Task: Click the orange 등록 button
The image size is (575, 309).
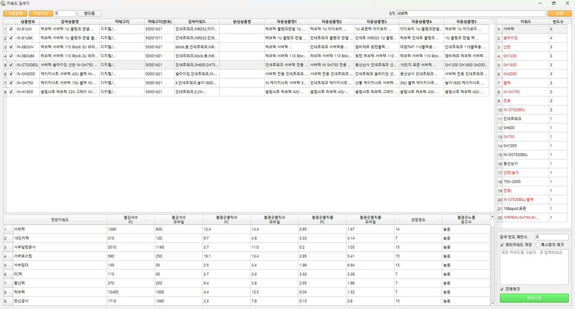Action: click(x=559, y=13)
